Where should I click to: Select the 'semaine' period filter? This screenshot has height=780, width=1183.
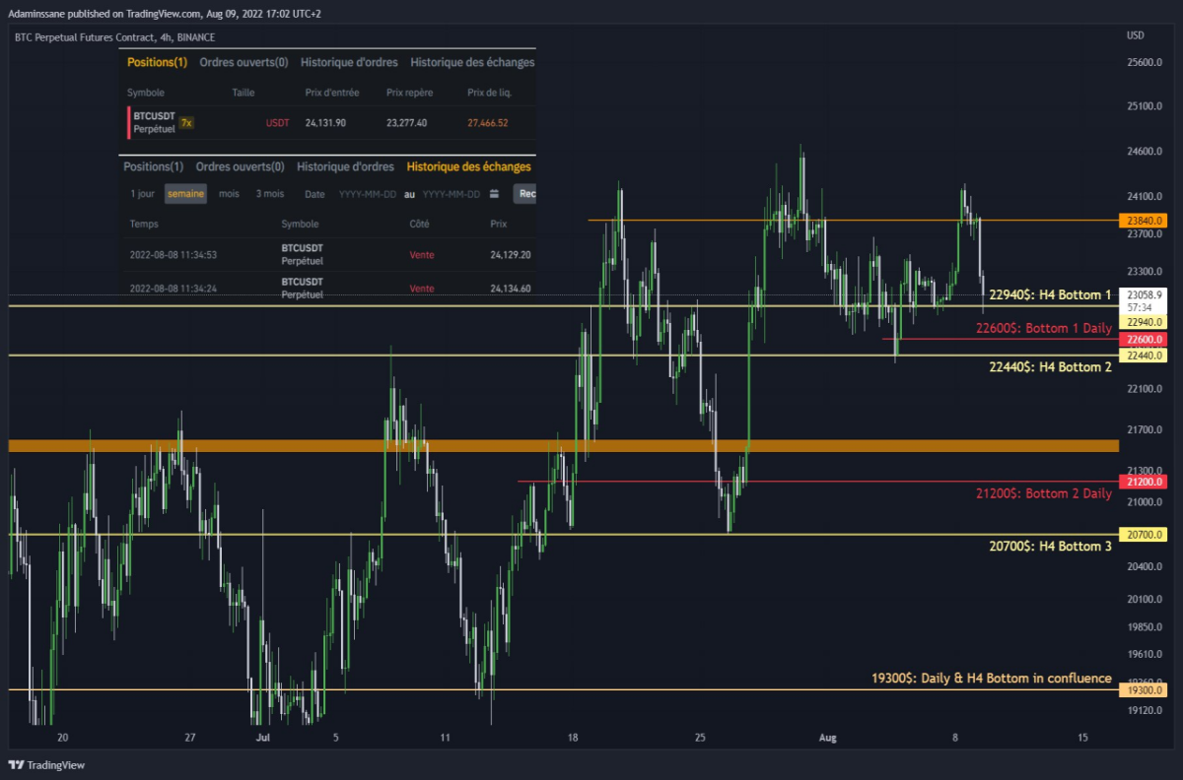tap(185, 194)
